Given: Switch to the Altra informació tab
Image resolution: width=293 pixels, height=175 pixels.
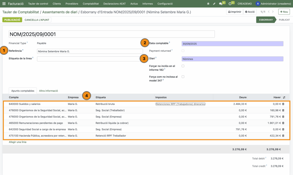Looking at the screenshot, I should (x=48, y=91).
